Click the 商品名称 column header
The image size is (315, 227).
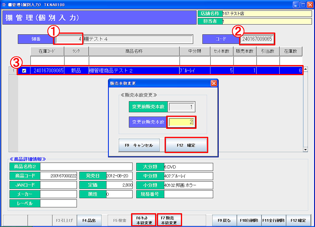134,51
